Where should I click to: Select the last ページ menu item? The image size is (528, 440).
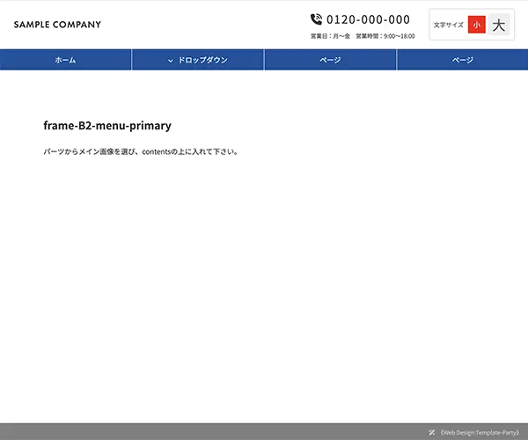[462, 60]
